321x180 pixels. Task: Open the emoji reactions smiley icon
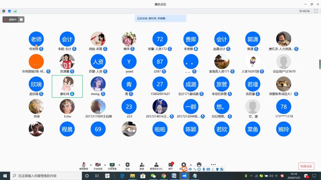coord(199,164)
